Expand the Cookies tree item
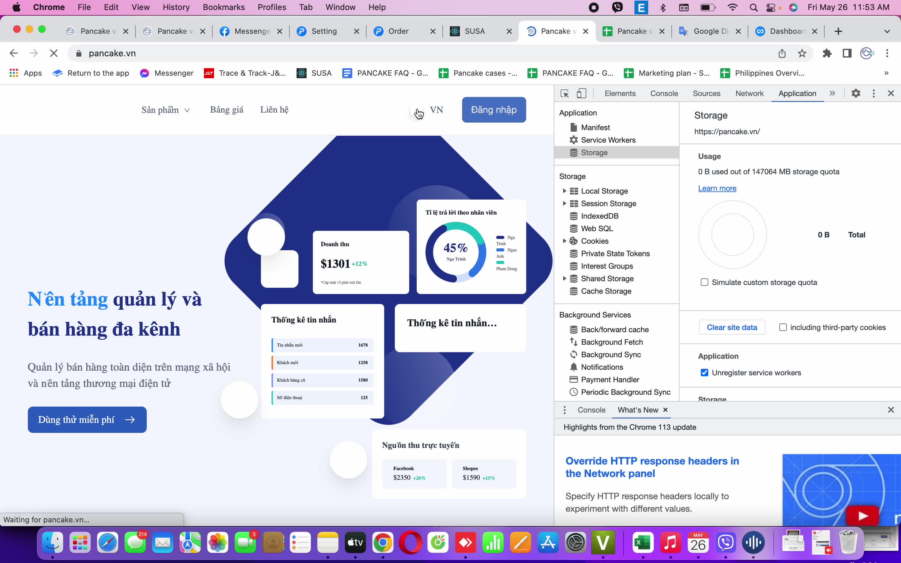This screenshot has height=563, width=901. 564,241
